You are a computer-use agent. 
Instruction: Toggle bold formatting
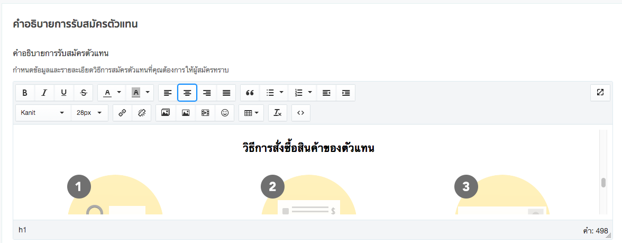point(25,93)
